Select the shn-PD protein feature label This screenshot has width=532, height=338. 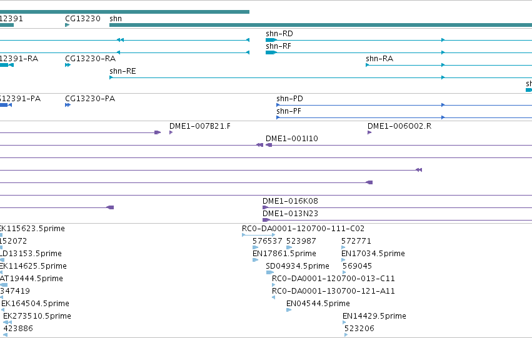(x=289, y=99)
